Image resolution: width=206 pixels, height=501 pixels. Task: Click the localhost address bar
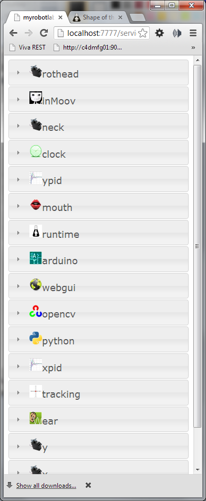click(102, 33)
